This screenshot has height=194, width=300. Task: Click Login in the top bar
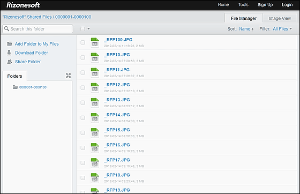287,5
